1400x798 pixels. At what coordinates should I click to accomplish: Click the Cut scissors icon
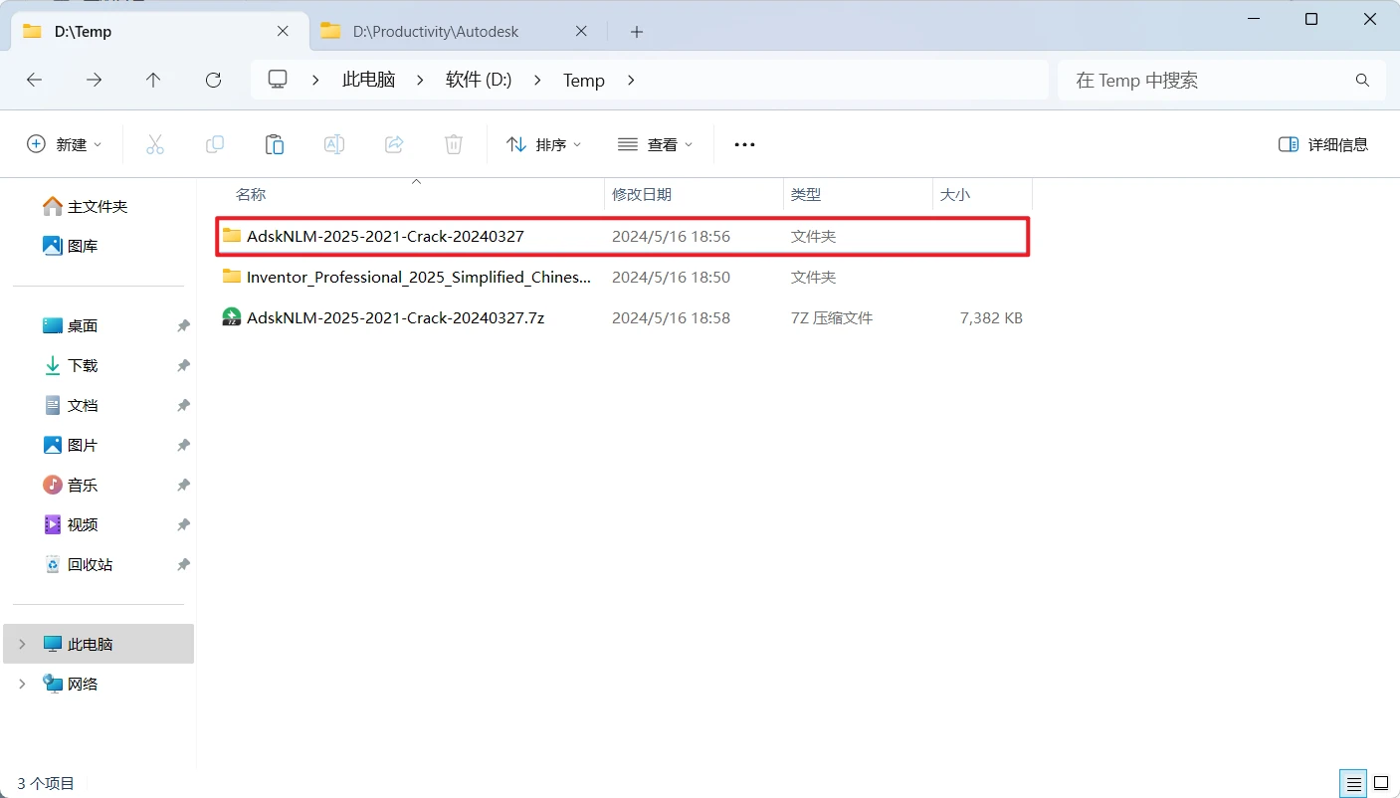point(155,144)
